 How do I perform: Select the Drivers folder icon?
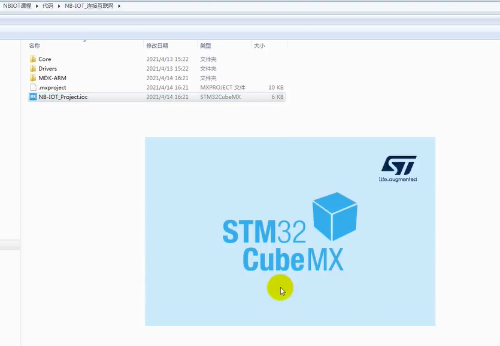(x=33, y=69)
